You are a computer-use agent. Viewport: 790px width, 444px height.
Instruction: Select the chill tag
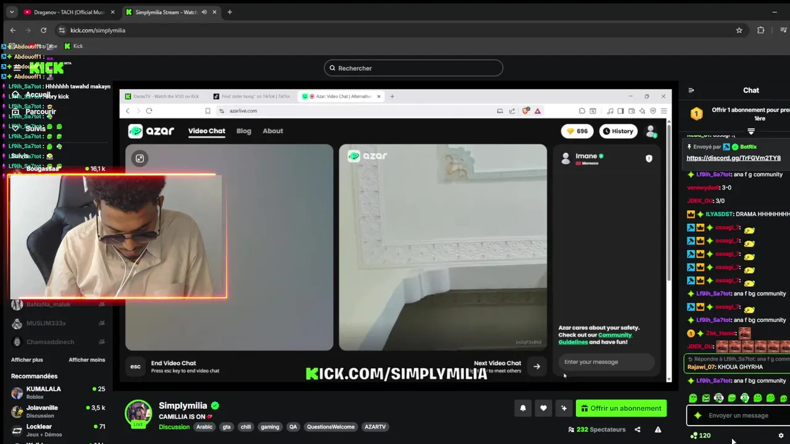point(246,427)
